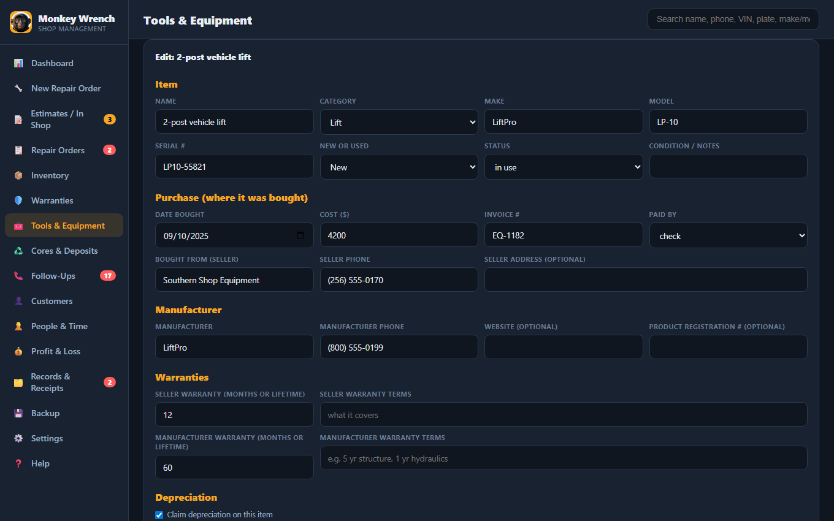Image resolution: width=834 pixels, height=521 pixels.
Task: Click the Bought From field Southern Shop Equipment
Action: tap(234, 280)
